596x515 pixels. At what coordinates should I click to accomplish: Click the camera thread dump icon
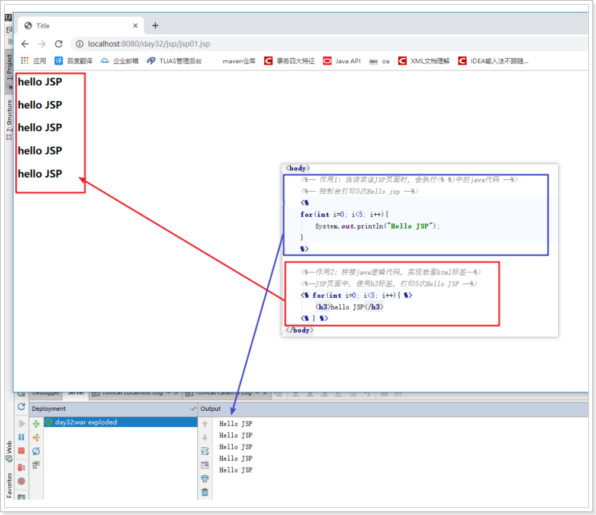[x=21, y=497]
